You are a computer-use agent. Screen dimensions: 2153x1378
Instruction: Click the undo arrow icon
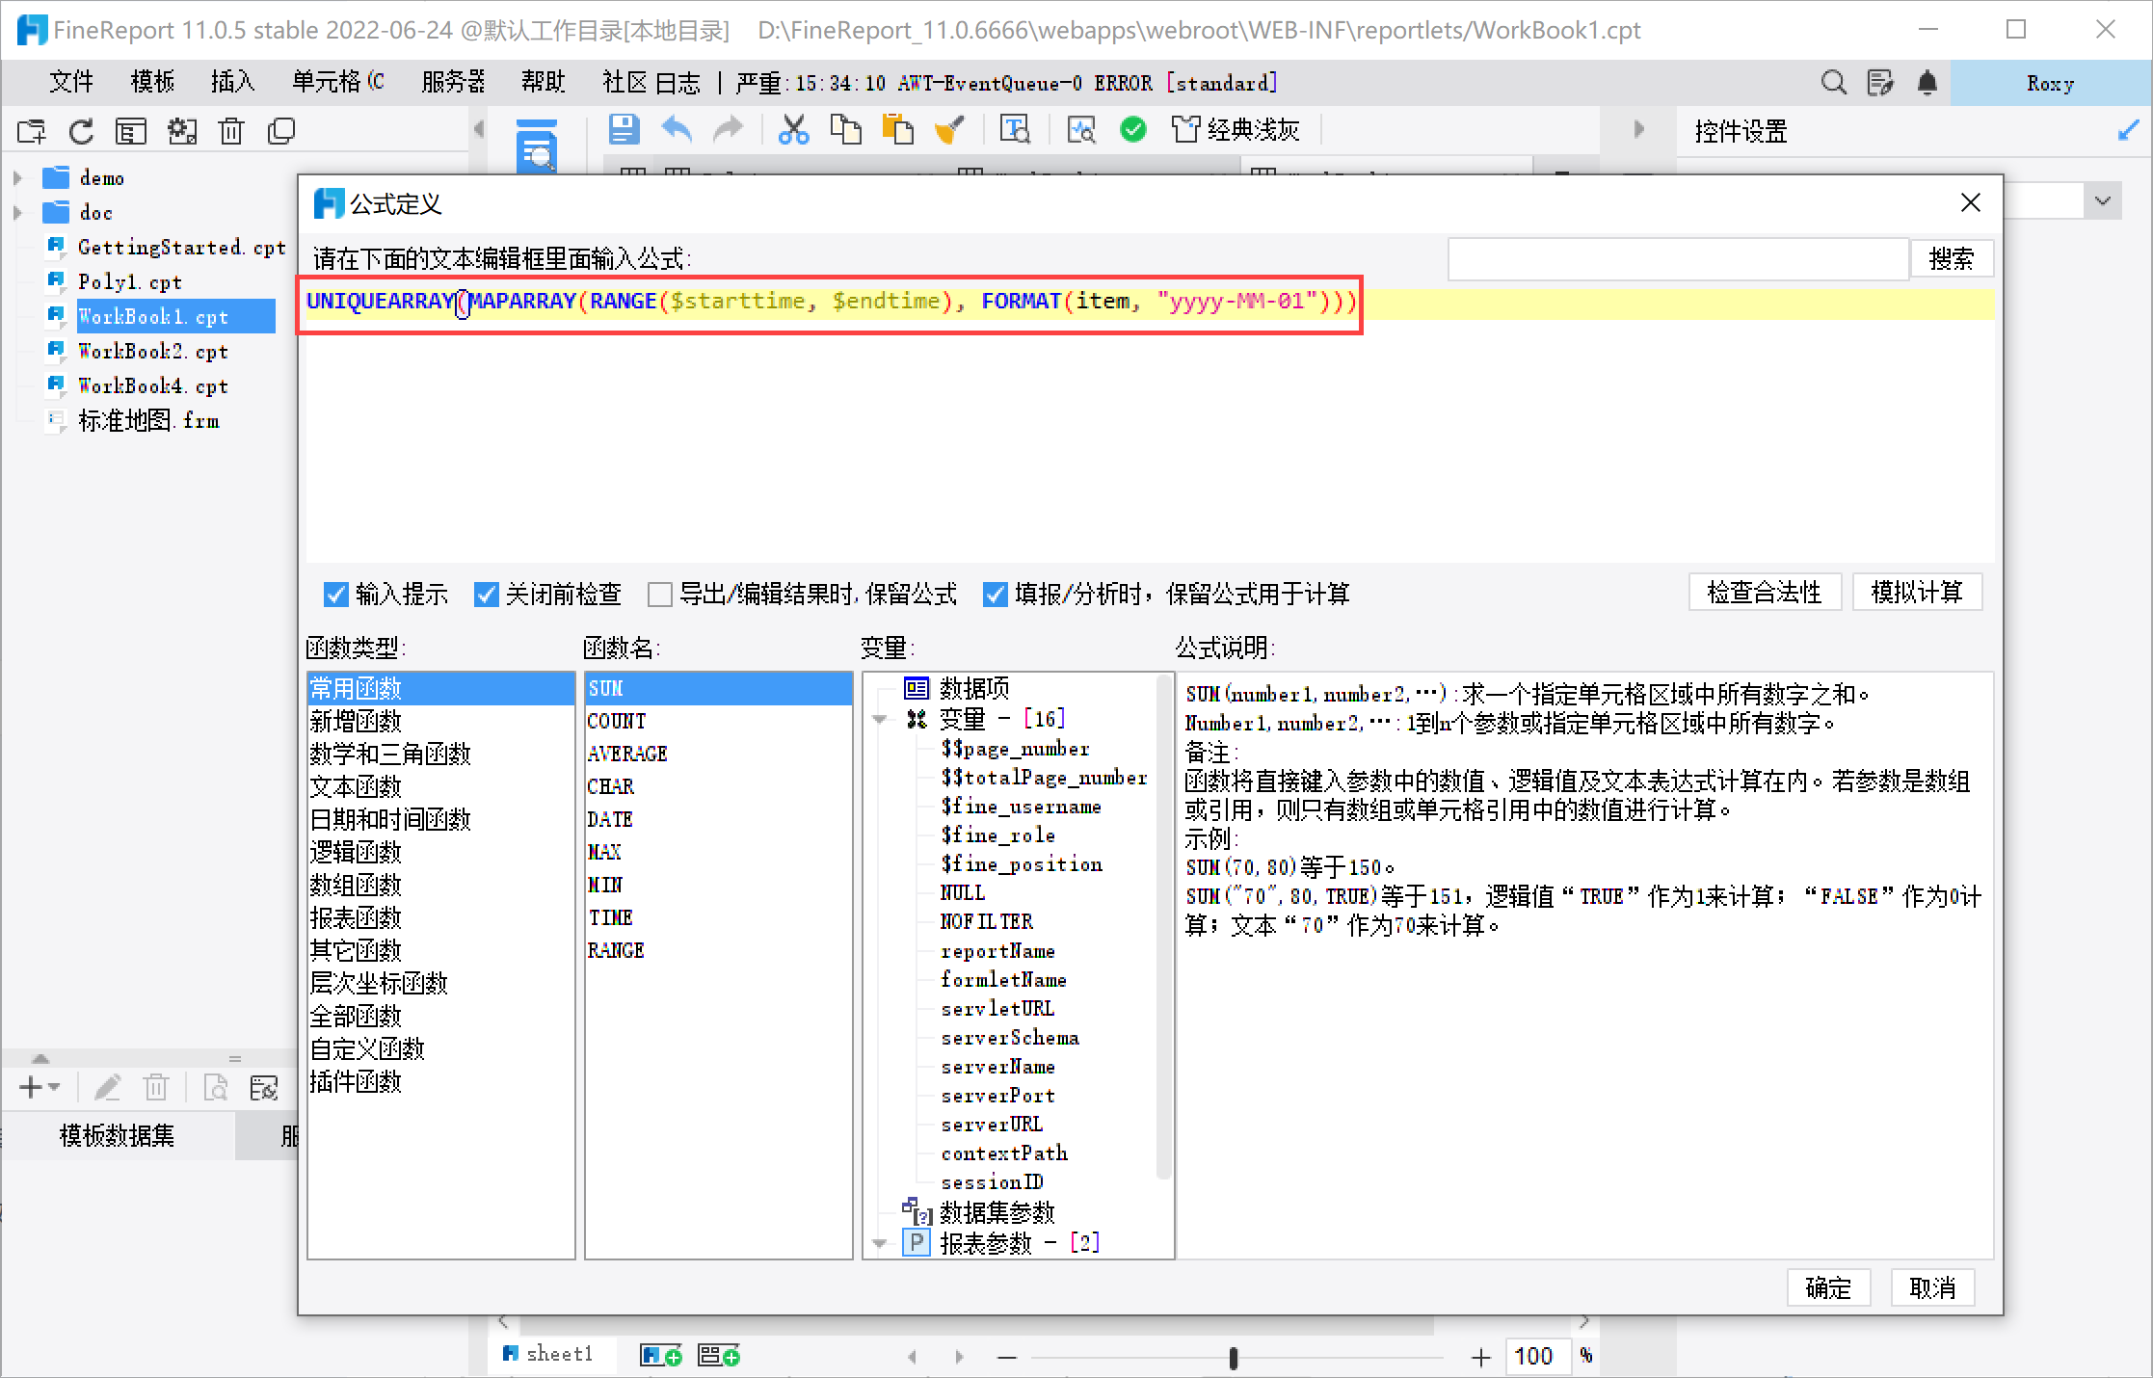tap(677, 130)
